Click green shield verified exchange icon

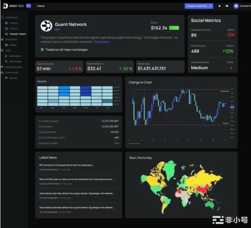pyautogui.click(x=42, y=50)
